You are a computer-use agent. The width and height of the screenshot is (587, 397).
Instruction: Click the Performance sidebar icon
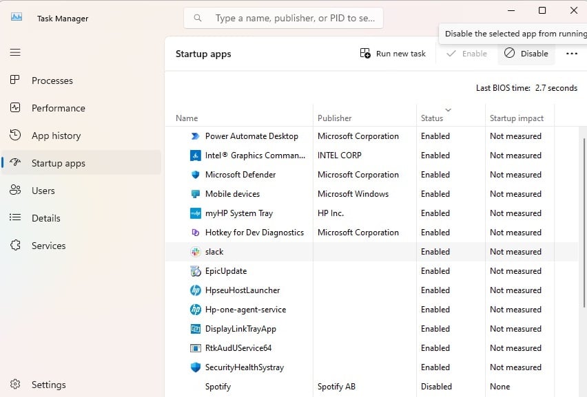coord(15,107)
